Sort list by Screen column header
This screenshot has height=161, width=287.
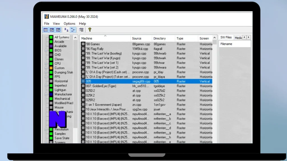coord(205,38)
